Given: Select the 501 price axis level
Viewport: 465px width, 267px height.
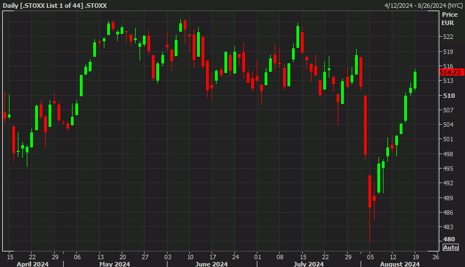Looking at the screenshot, I should coord(448,139).
